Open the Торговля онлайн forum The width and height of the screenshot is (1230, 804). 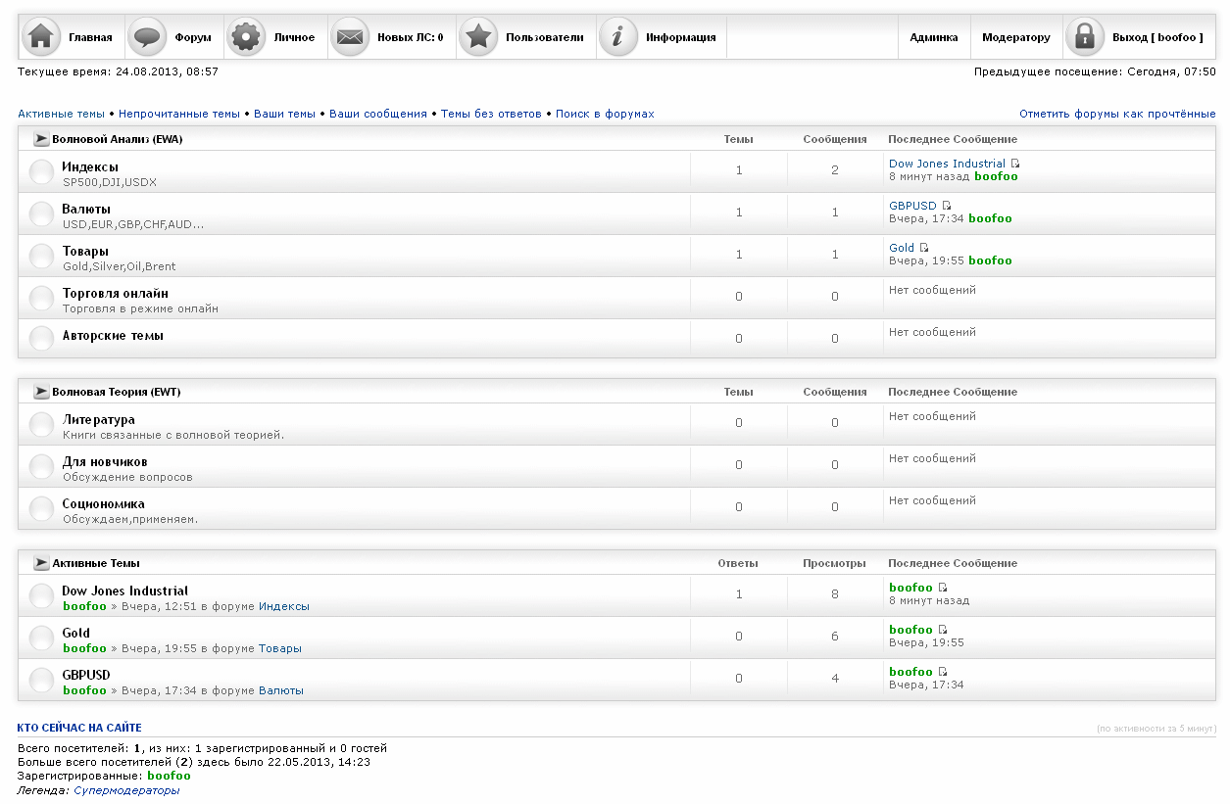115,293
